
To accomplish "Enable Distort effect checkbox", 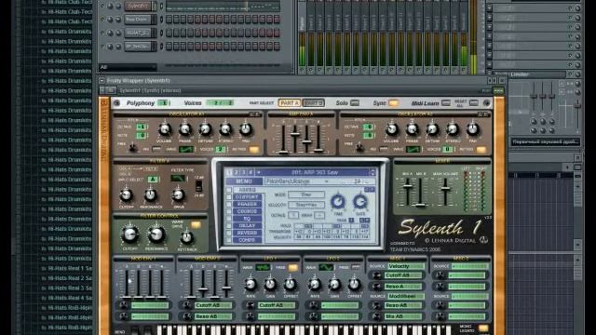I will click(229, 196).
